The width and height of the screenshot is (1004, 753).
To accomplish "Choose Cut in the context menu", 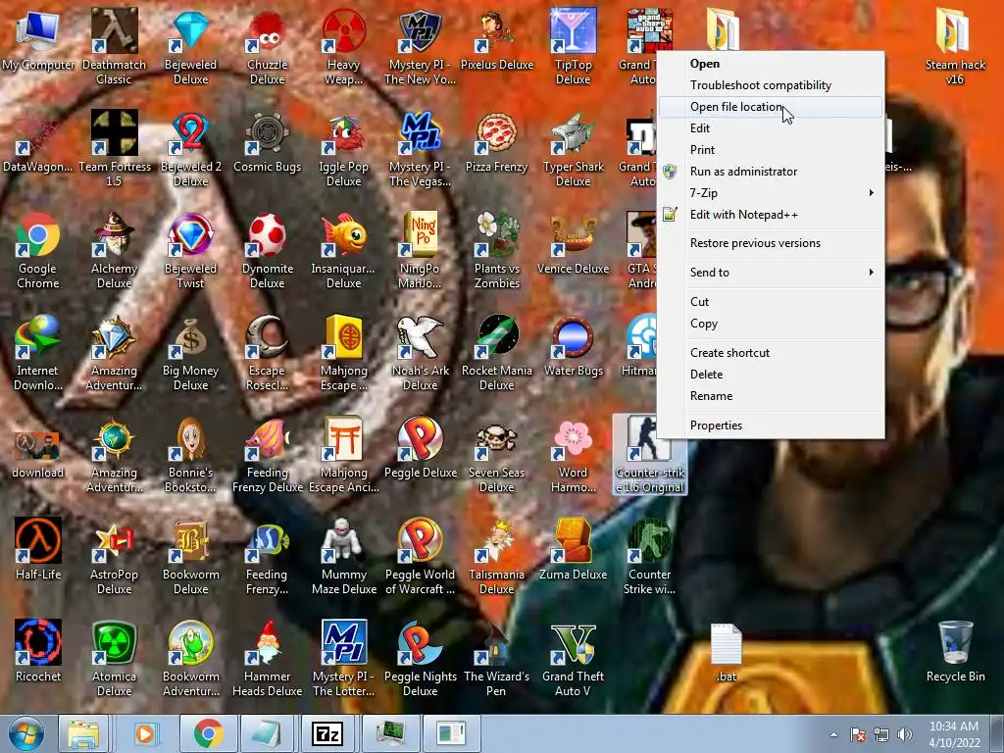I will click(x=771, y=302).
